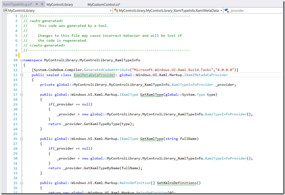The image size is (285, 195).
Task: Close the XamlTypeInfo.g.cs tab
Action: (42, 4)
